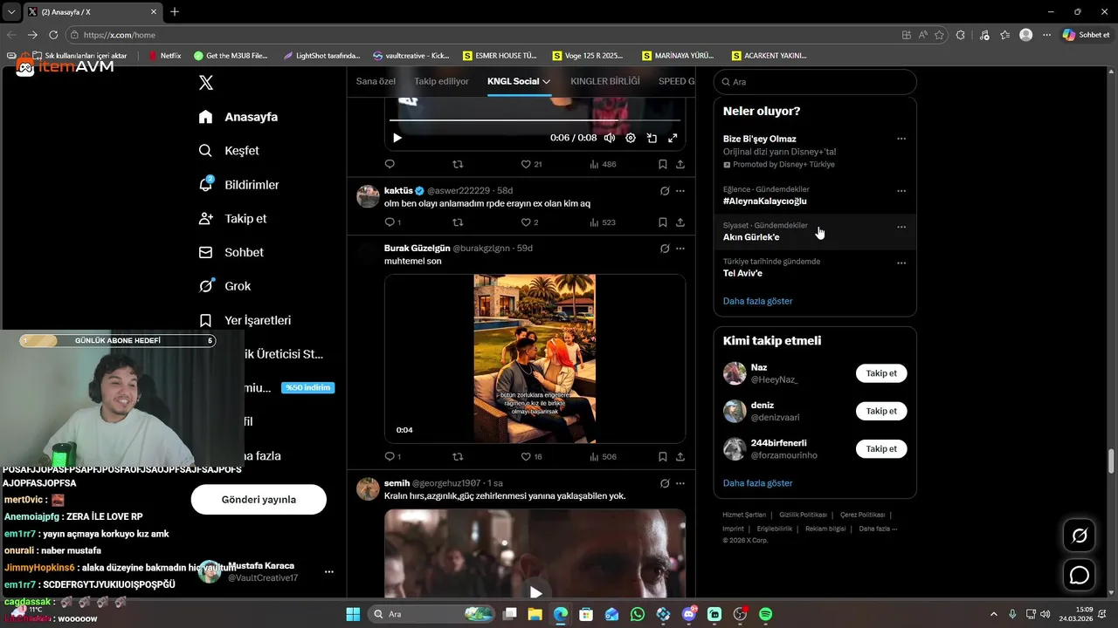Viewport: 1118px width, 628px height.
Task: View analytics on kaktüs post showing 523
Action: 603,222
